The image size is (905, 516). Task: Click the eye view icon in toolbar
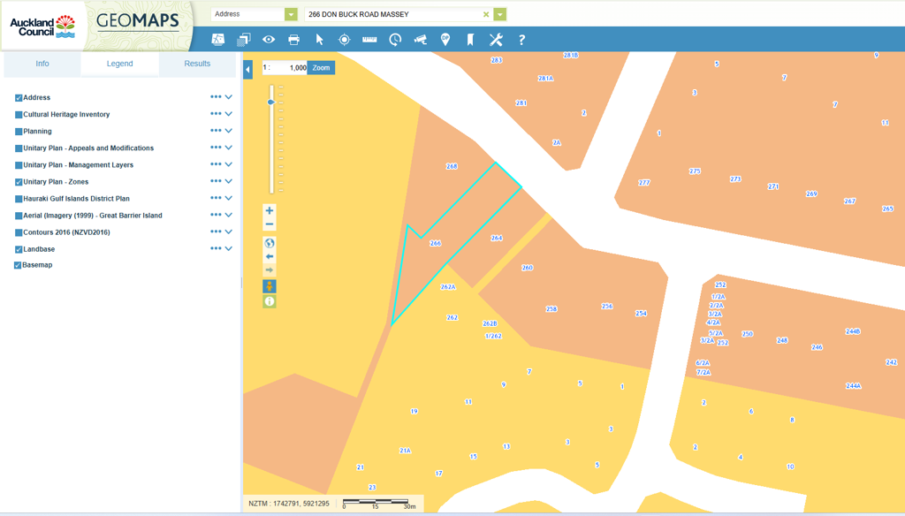point(269,40)
